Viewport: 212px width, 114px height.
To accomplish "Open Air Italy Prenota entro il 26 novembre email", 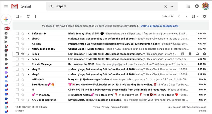I will (x=111, y=44).
